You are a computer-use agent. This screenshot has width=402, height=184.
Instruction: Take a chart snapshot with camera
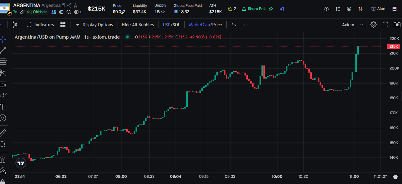pyautogui.click(x=397, y=25)
